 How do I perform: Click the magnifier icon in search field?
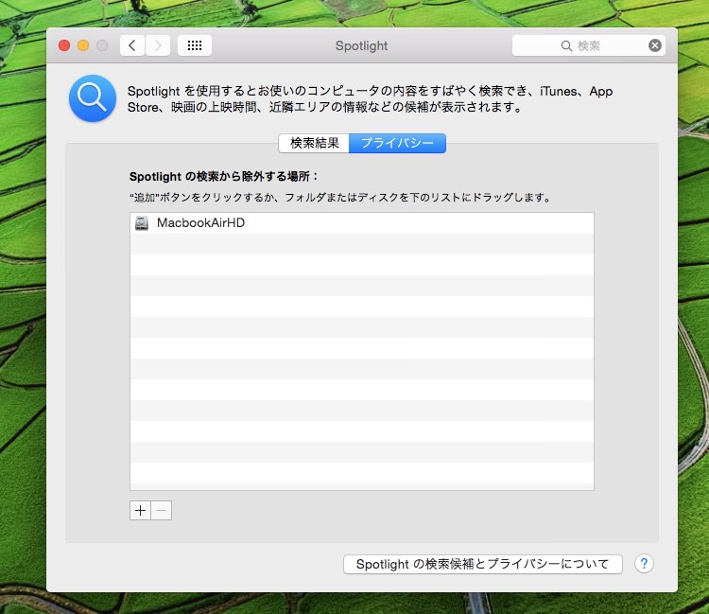(566, 45)
